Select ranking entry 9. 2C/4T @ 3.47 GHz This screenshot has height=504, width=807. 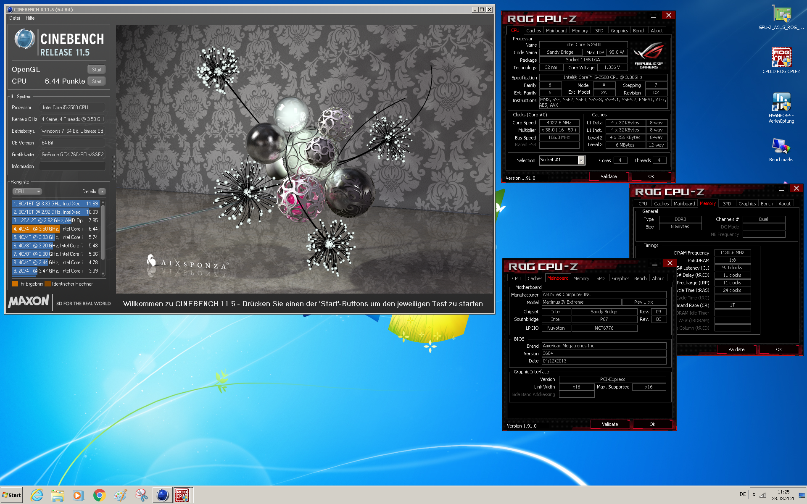(55, 271)
